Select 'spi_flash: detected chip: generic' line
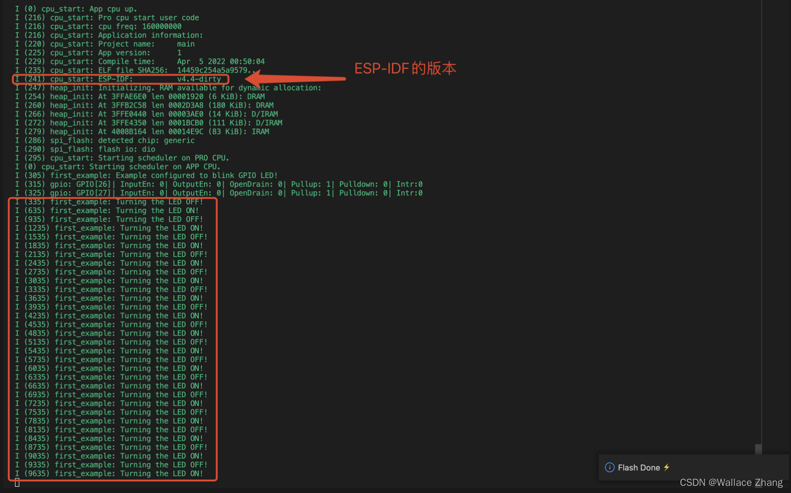This screenshot has width=791, height=493. tap(105, 140)
